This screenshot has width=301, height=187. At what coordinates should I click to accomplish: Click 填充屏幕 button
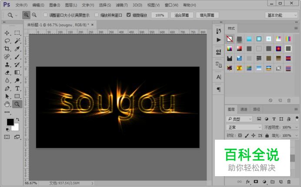point(207,15)
